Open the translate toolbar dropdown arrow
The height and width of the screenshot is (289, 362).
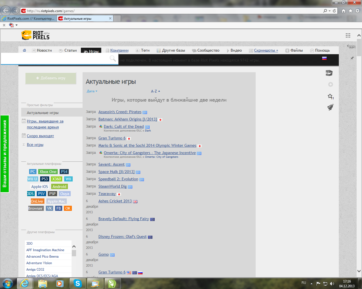pyautogui.click(x=16, y=25)
